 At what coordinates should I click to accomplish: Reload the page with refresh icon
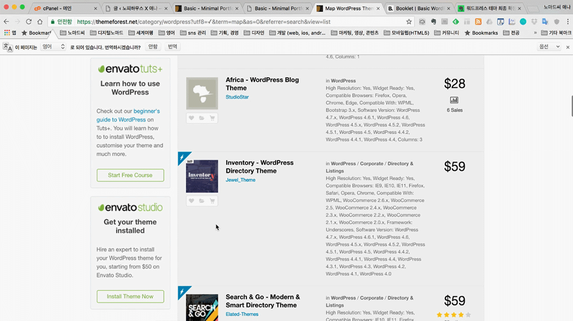click(29, 22)
